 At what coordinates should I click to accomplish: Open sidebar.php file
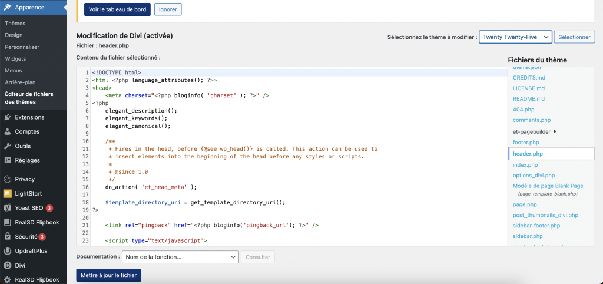coord(528,236)
